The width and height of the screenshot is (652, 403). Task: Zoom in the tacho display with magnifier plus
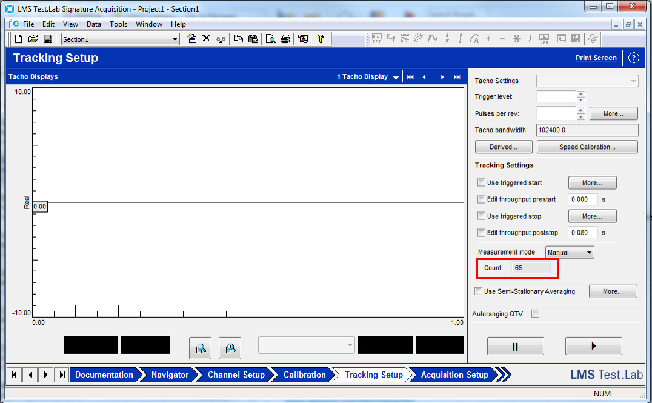click(x=230, y=348)
